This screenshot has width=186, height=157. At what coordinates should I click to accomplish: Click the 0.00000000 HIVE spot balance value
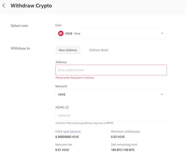[67, 137]
